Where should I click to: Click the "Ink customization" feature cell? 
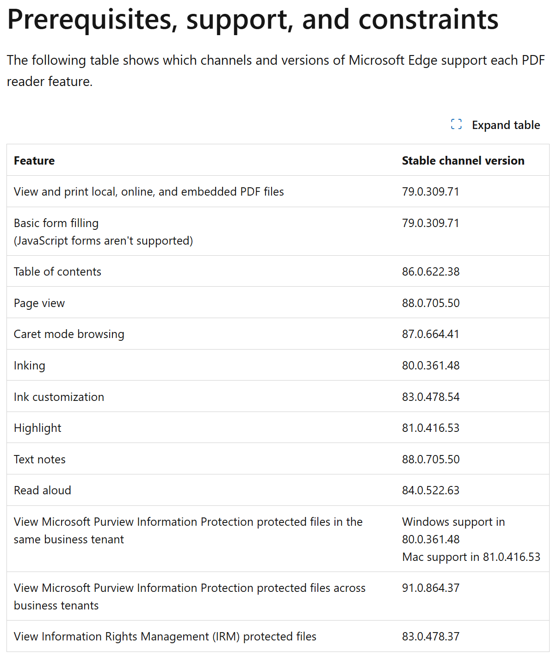pos(59,397)
